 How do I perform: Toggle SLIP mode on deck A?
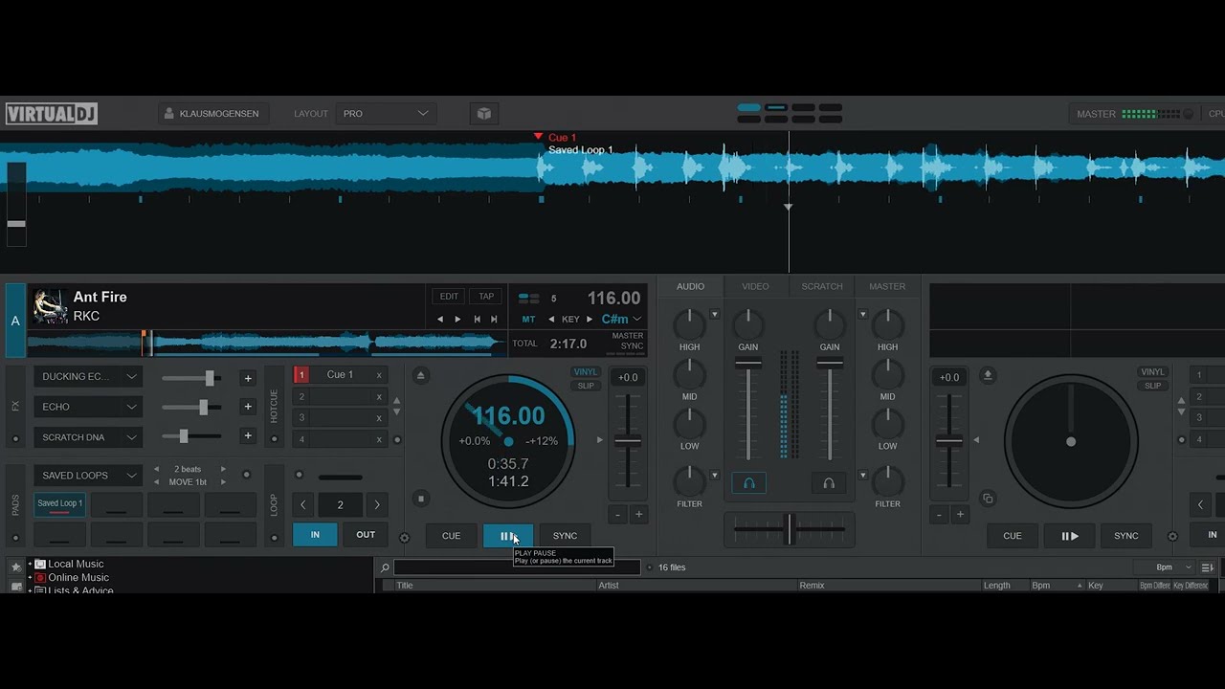click(x=585, y=386)
